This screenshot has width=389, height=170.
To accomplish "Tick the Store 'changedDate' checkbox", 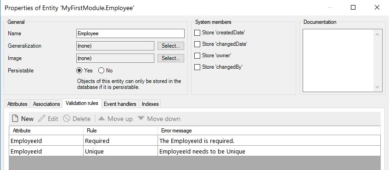I will (x=197, y=44).
